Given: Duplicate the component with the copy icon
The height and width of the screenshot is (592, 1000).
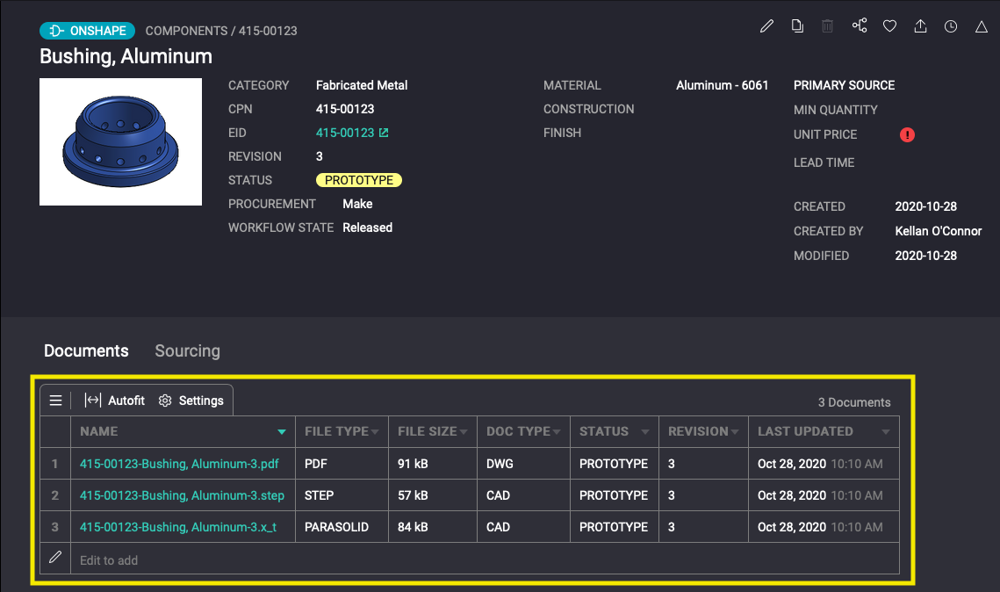Looking at the screenshot, I should point(797,26).
